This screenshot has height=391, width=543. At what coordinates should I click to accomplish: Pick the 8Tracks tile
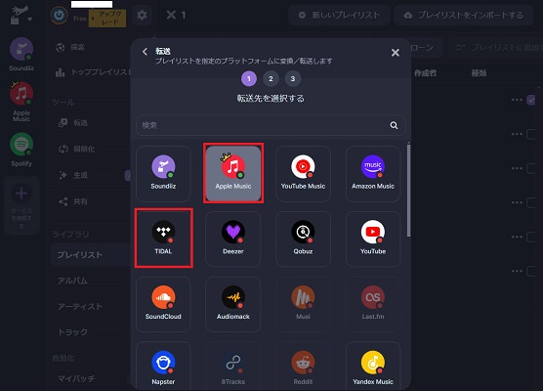(x=233, y=366)
